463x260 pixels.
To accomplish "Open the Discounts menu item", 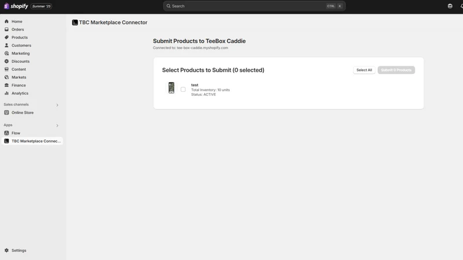I will (x=20, y=61).
